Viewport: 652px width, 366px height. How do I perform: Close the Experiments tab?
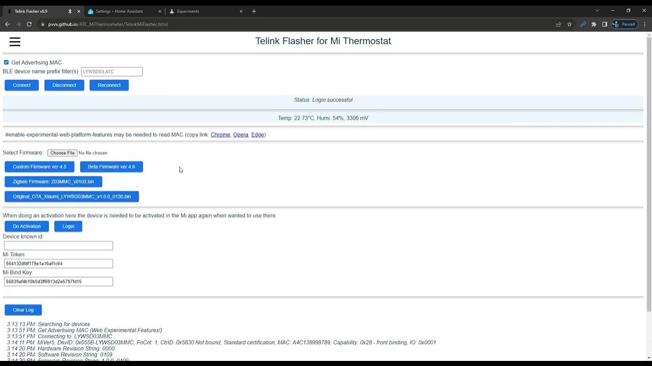click(241, 11)
